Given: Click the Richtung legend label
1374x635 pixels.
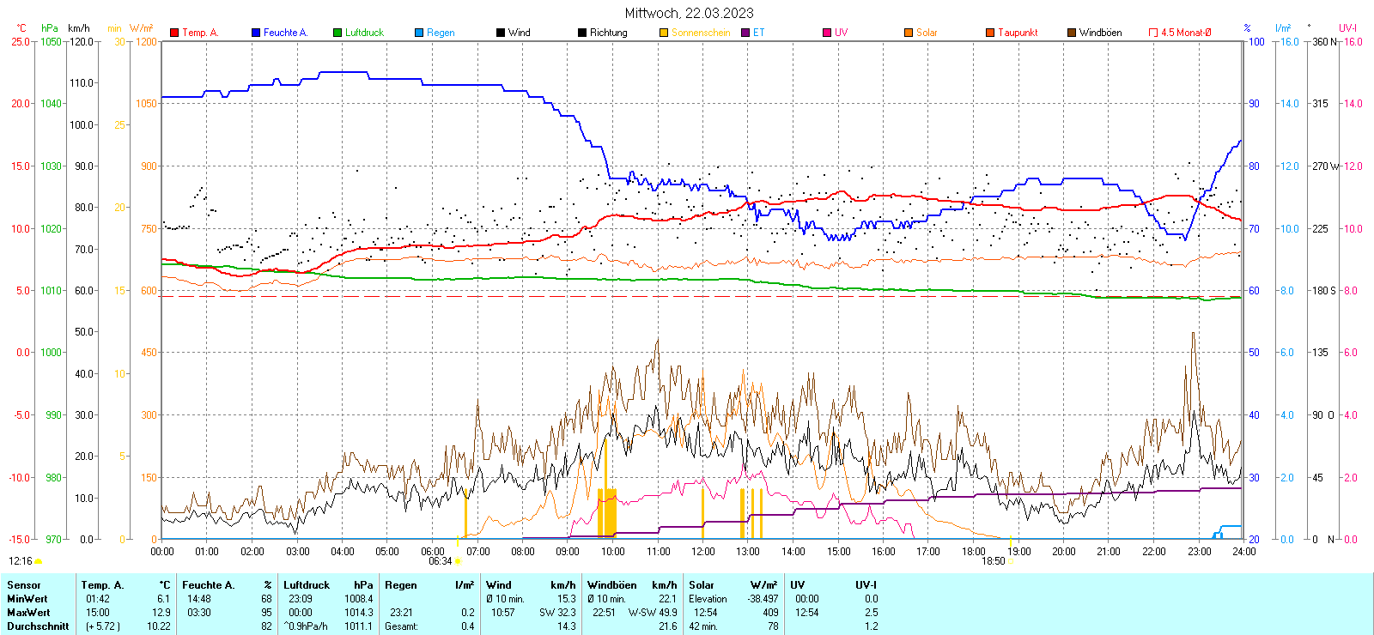Looking at the screenshot, I should pyautogui.click(x=608, y=33).
